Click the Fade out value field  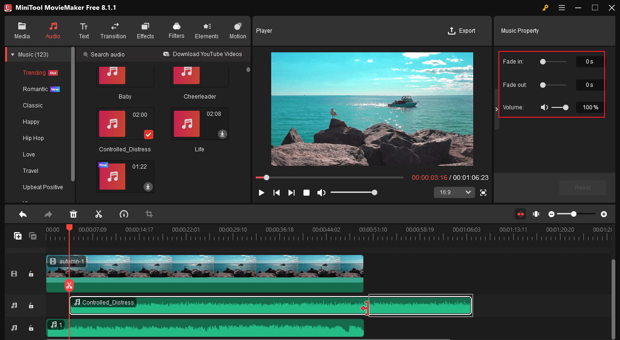(590, 85)
